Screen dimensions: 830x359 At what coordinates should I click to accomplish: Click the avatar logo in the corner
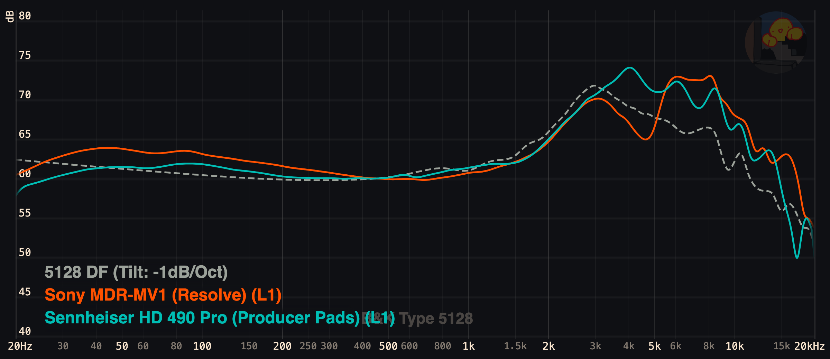tap(776, 42)
